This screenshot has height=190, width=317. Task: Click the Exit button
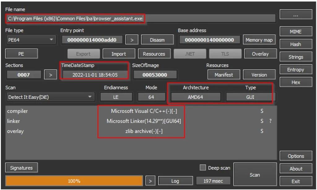coord(296,181)
